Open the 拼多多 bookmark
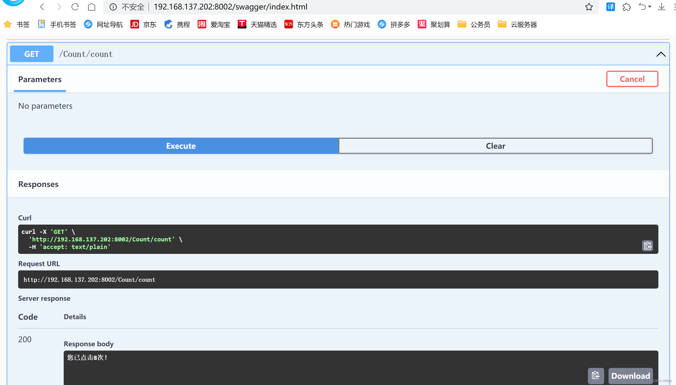 (393, 24)
